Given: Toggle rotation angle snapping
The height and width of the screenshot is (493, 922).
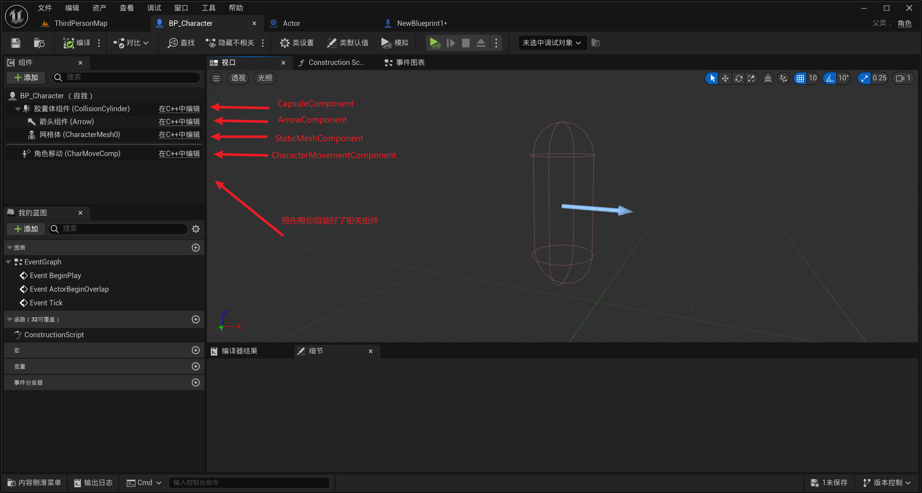Looking at the screenshot, I should point(830,78).
